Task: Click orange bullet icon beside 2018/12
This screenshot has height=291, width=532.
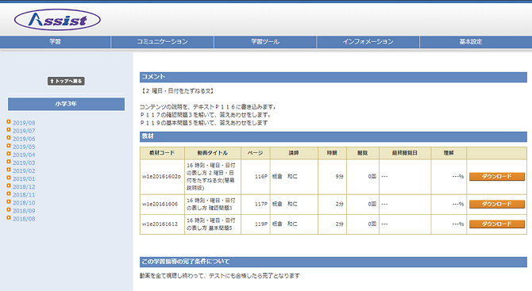Action: pos(9,186)
